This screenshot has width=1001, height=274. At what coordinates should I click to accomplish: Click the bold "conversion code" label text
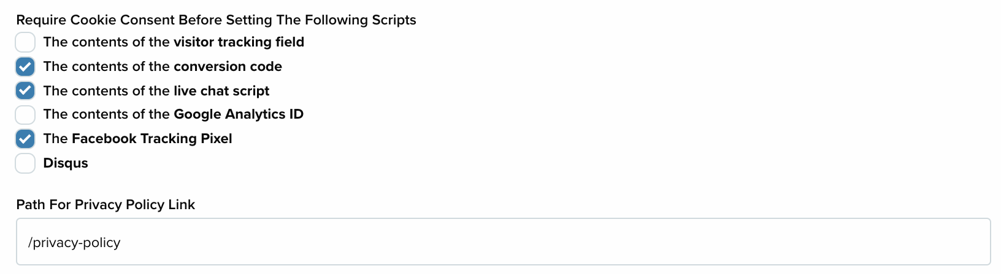[228, 67]
